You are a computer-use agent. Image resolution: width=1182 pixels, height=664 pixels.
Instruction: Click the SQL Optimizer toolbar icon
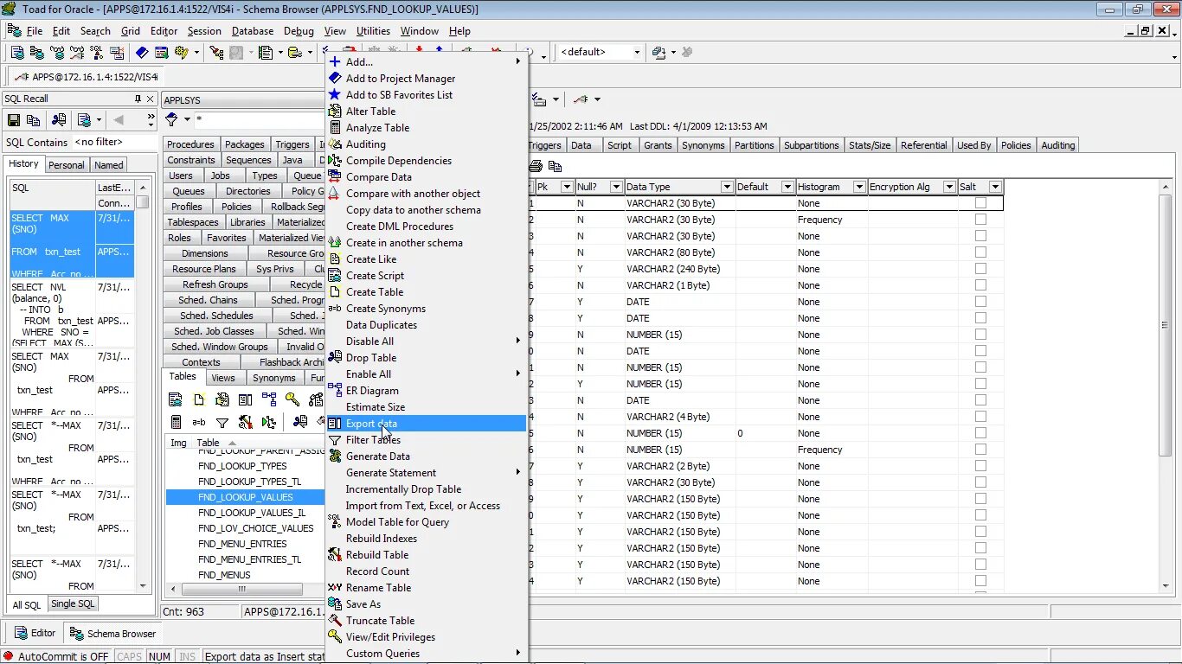pyautogui.click(x=96, y=53)
